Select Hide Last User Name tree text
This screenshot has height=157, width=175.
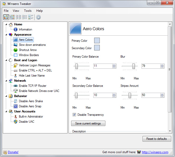[x=32, y=76]
